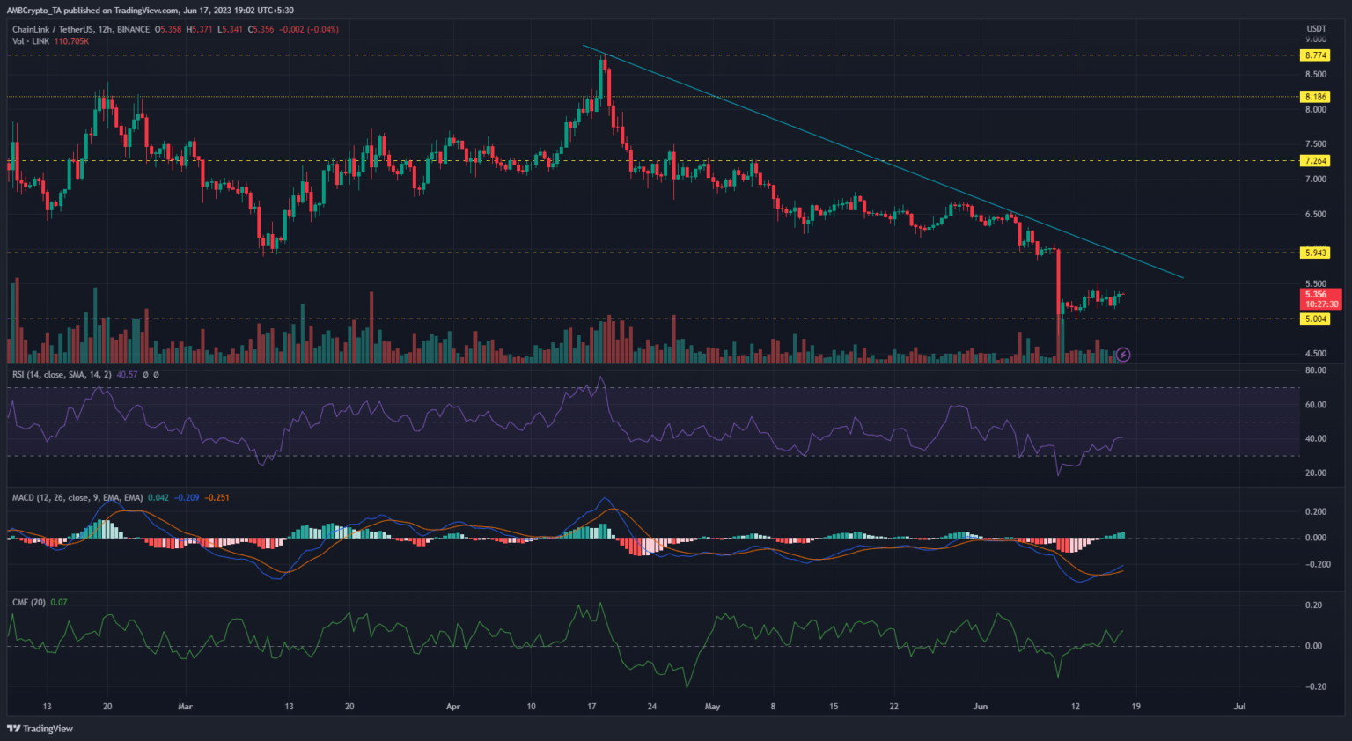Click the yellow 8.774 price level label
This screenshot has height=741, width=1352.
coord(1316,55)
